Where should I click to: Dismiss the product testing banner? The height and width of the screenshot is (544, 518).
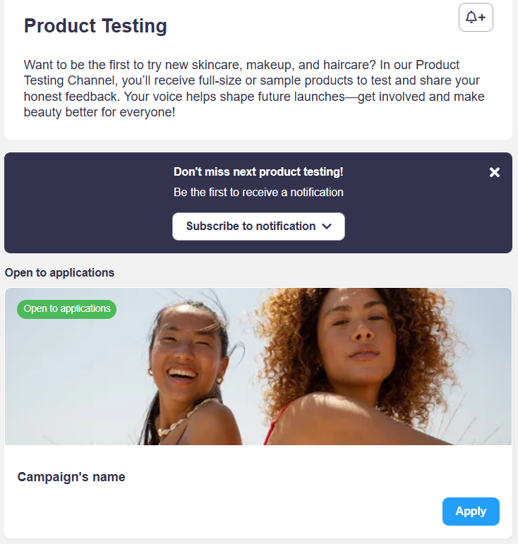(495, 172)
